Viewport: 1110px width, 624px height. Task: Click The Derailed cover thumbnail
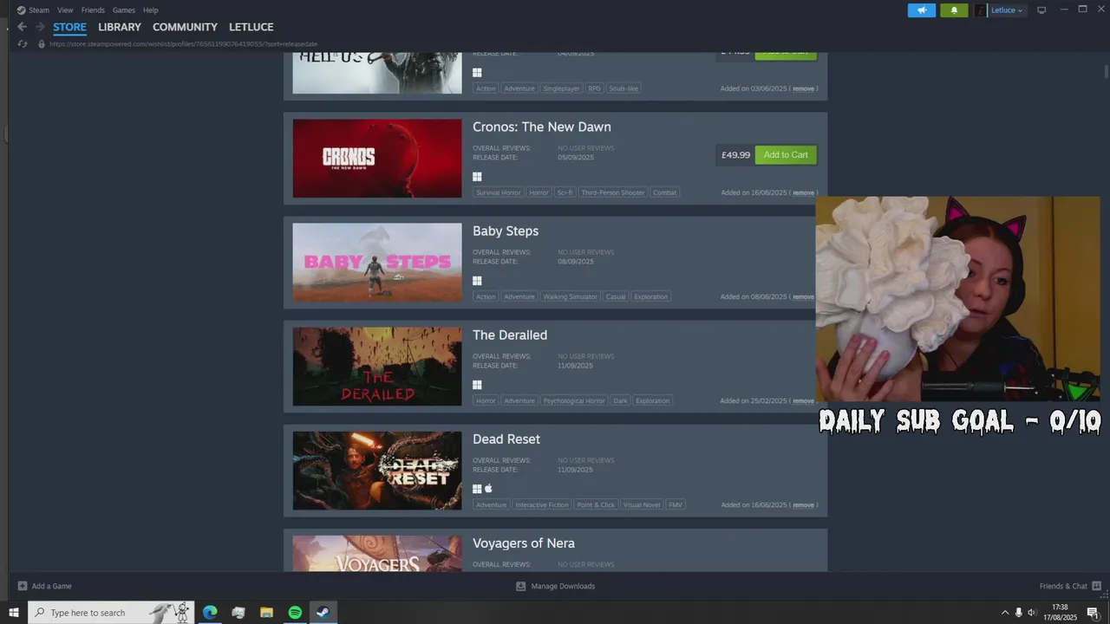point(377,367)
